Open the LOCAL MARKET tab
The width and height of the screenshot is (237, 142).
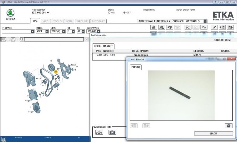click(x=103, y=46)
